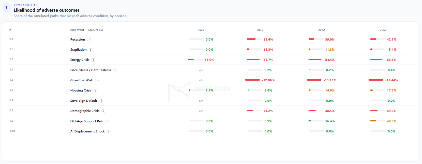Click the Growth-at-Risk info icon
This screenshot has width=422, height=164.
coord(97,80)
